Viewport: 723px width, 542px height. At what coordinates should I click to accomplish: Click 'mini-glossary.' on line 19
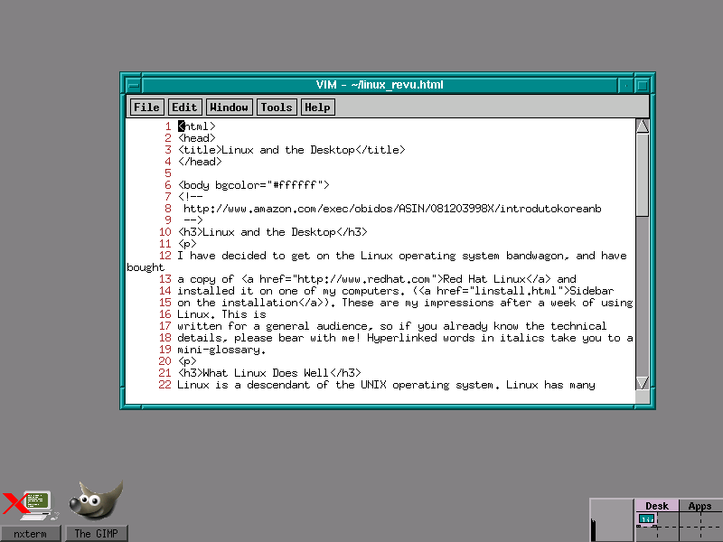coord(221,350)
